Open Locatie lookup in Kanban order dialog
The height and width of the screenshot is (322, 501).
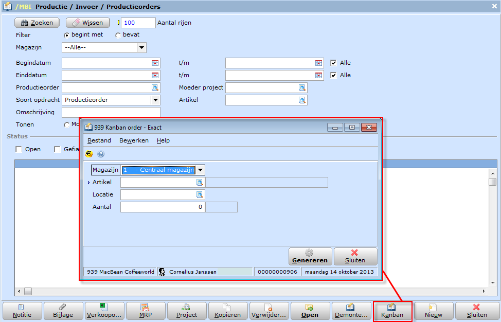[x=200, y=195]
